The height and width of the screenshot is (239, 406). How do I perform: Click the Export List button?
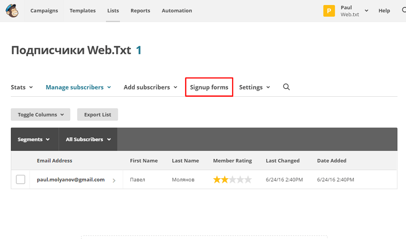[97, 115]
